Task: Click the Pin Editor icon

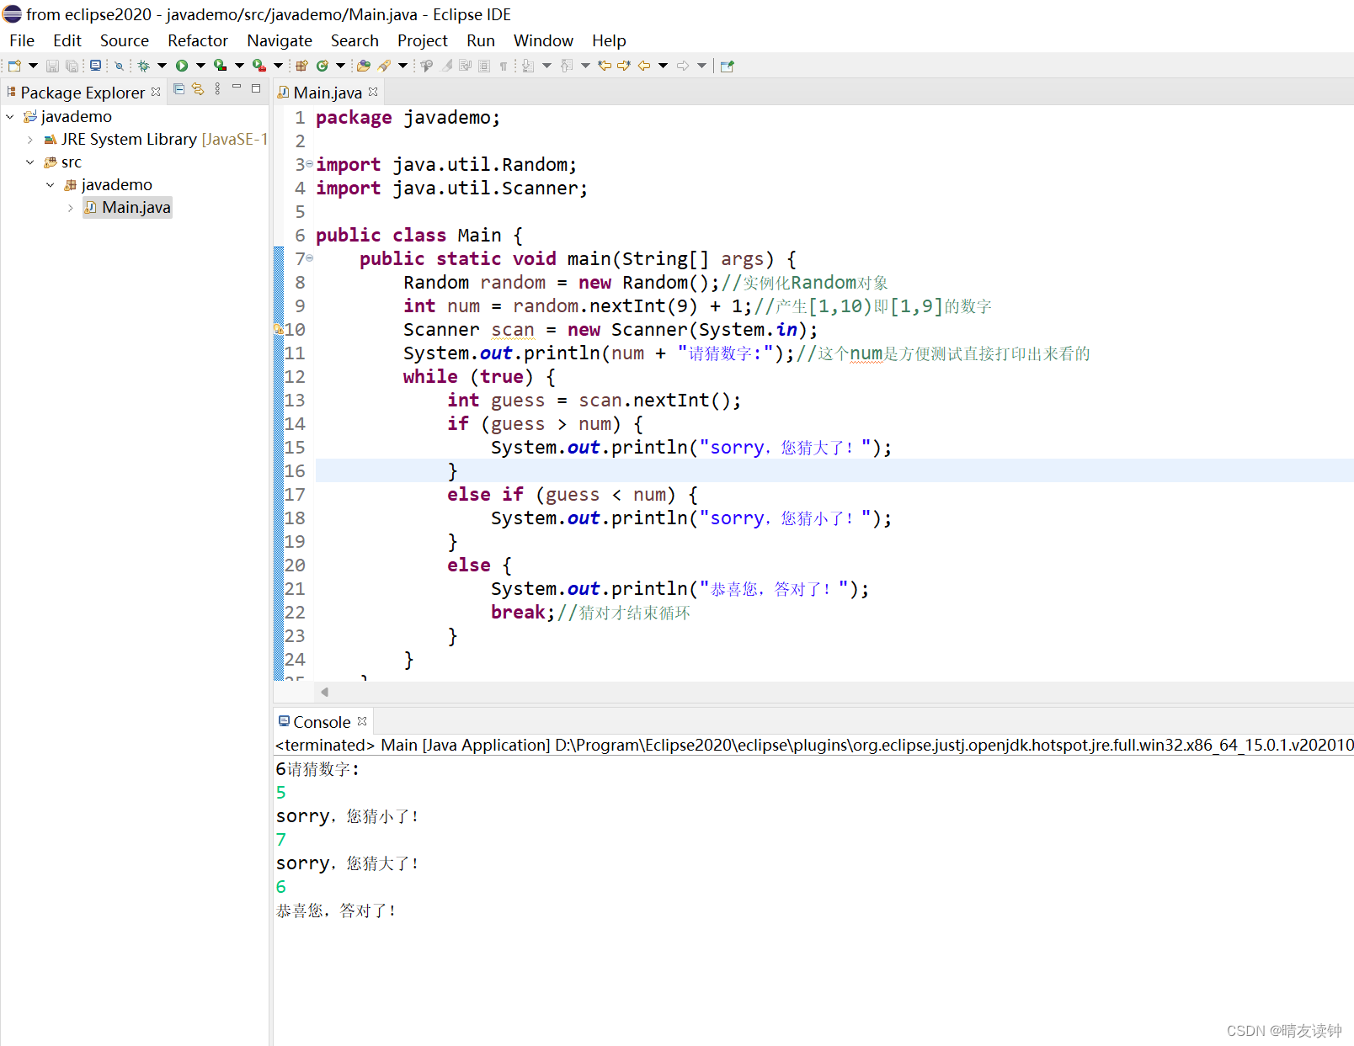Action: click(x=728, y=66)
